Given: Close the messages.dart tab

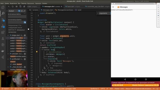Looking at the screenshot, I should (61, 6).
